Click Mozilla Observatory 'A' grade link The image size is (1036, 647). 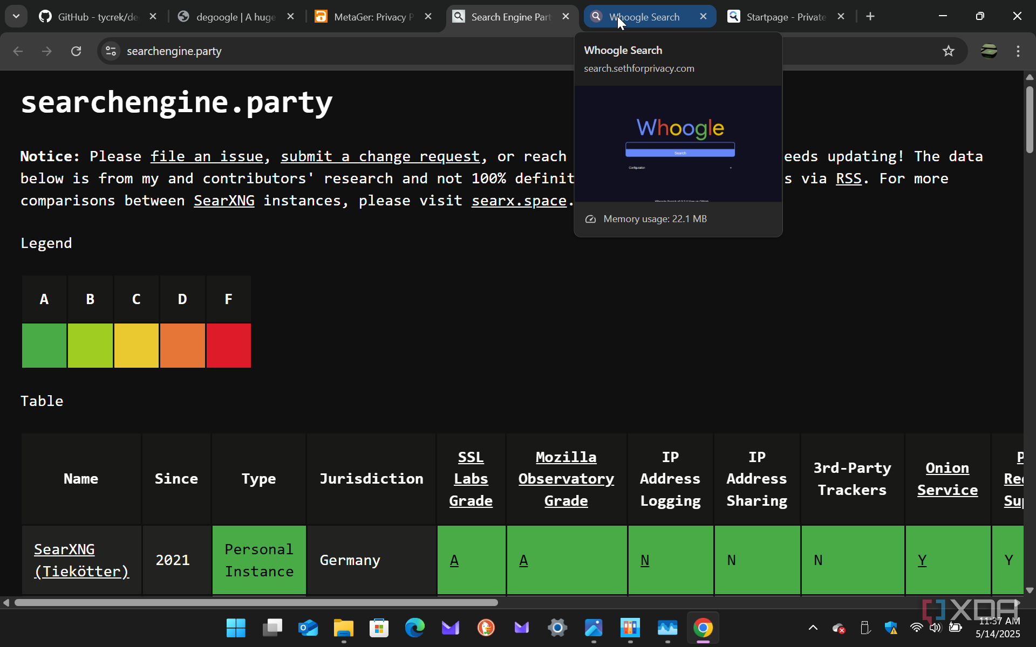point(523,560)
